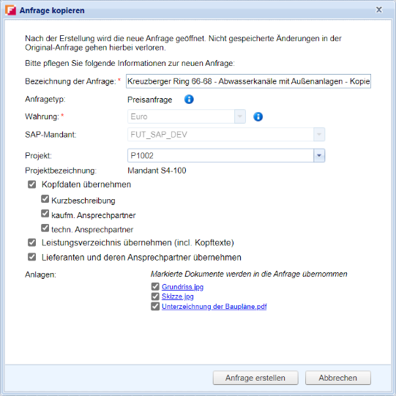Open the Projekt dropdown arrow
396x396 pixels.
click(x=319, y=156)
